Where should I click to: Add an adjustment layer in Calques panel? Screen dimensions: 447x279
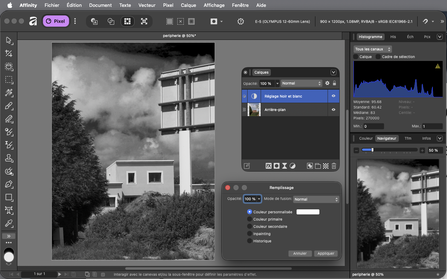tap(293, 166)
